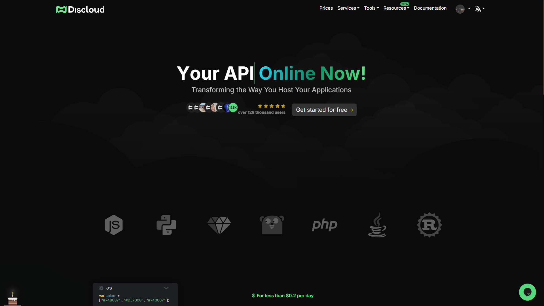Image resolution: width=544 pixels, height=306 pixels.
Task: Click the "var colors" code line
Action: pos(109,296)
